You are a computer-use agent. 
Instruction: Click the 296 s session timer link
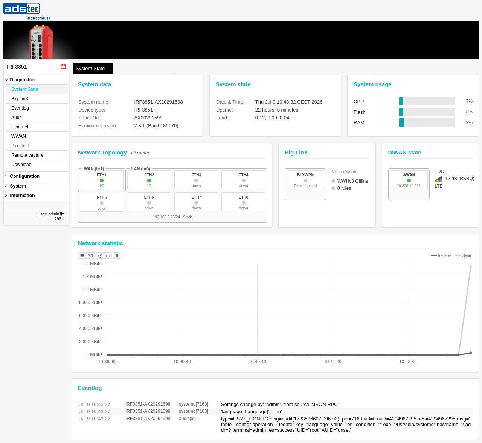click(59, 219)
